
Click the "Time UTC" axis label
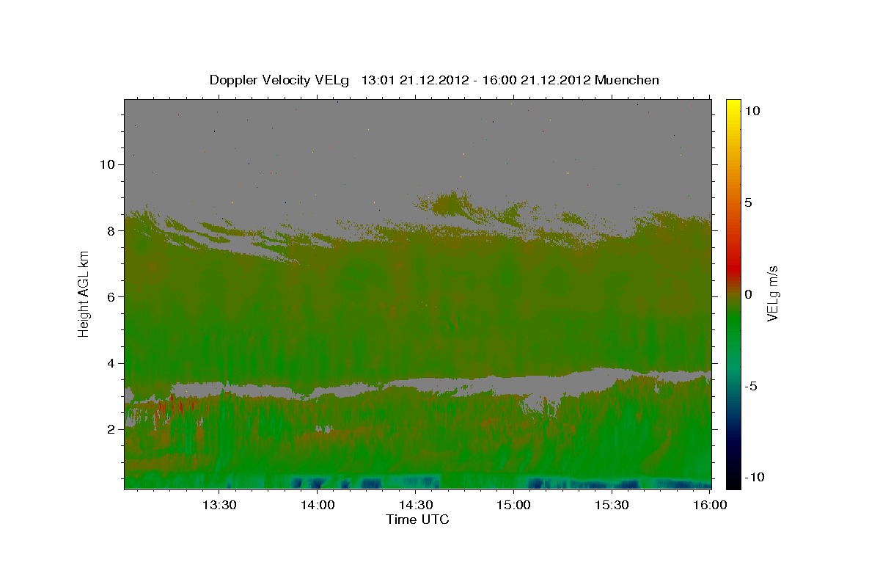417,519
